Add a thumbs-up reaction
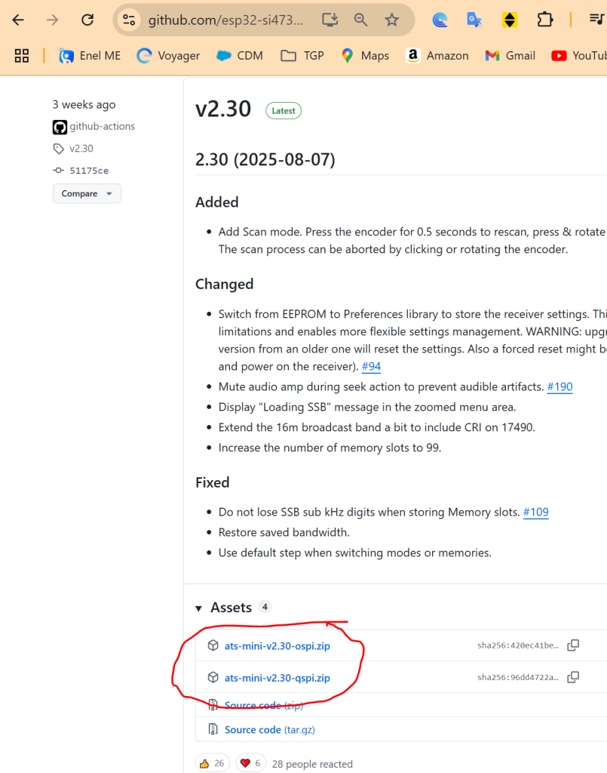This screenshot has height=773, width=607. [213, 763]
